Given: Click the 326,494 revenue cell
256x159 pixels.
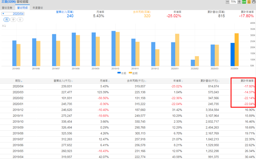Looking at the screenshot, I should point(66,128).
